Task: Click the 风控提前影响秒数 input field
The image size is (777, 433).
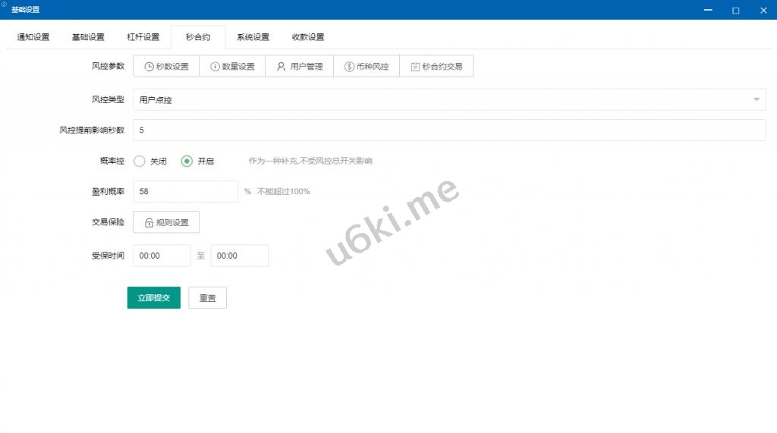Action: pos(448,130)
